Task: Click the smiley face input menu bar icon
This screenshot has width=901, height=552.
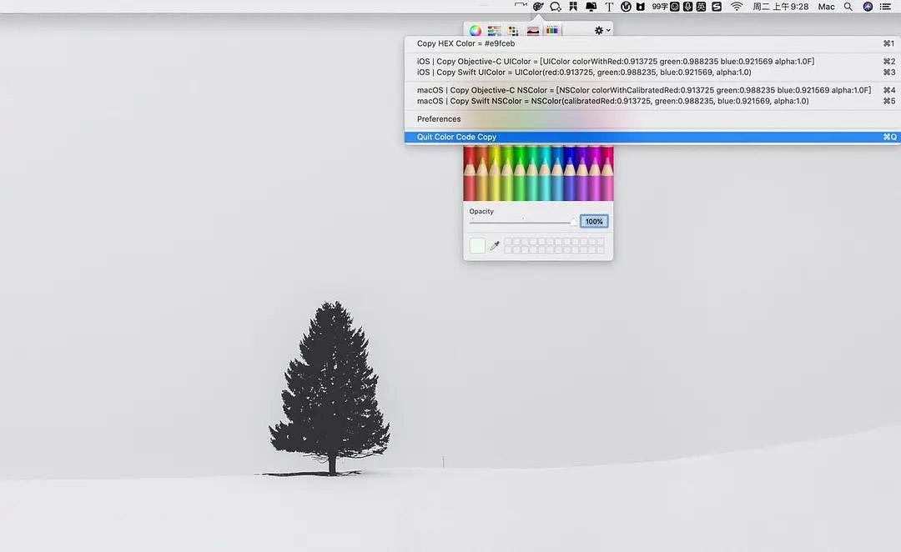Action: click(675, 7)
